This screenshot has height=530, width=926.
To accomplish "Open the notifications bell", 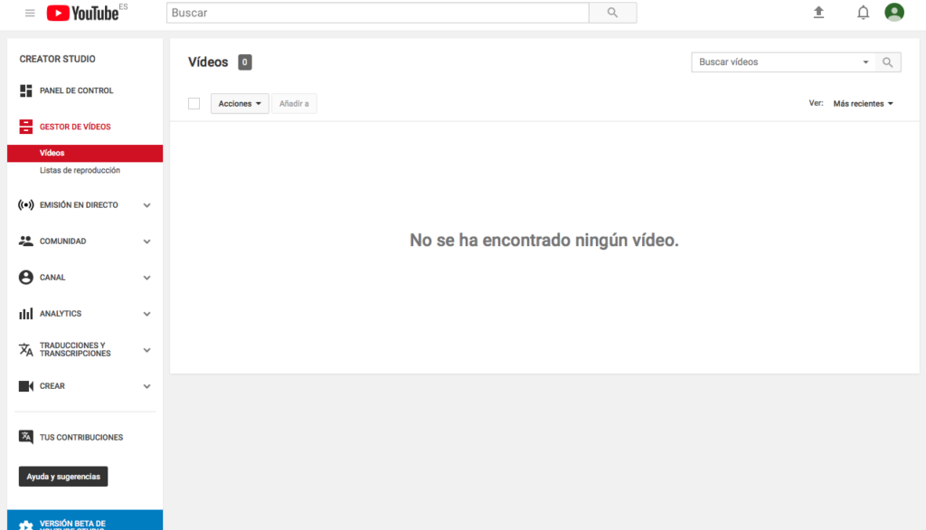I will (x=863, y=13).
